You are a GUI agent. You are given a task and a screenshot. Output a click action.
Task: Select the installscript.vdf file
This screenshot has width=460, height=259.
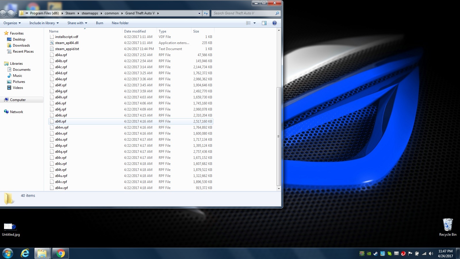[131, 37]
